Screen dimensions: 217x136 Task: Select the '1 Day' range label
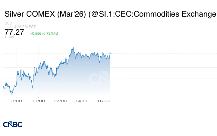tap(9, 37)
